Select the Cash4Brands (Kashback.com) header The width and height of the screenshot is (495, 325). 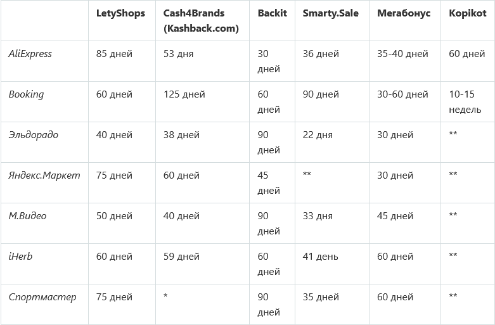201,21
